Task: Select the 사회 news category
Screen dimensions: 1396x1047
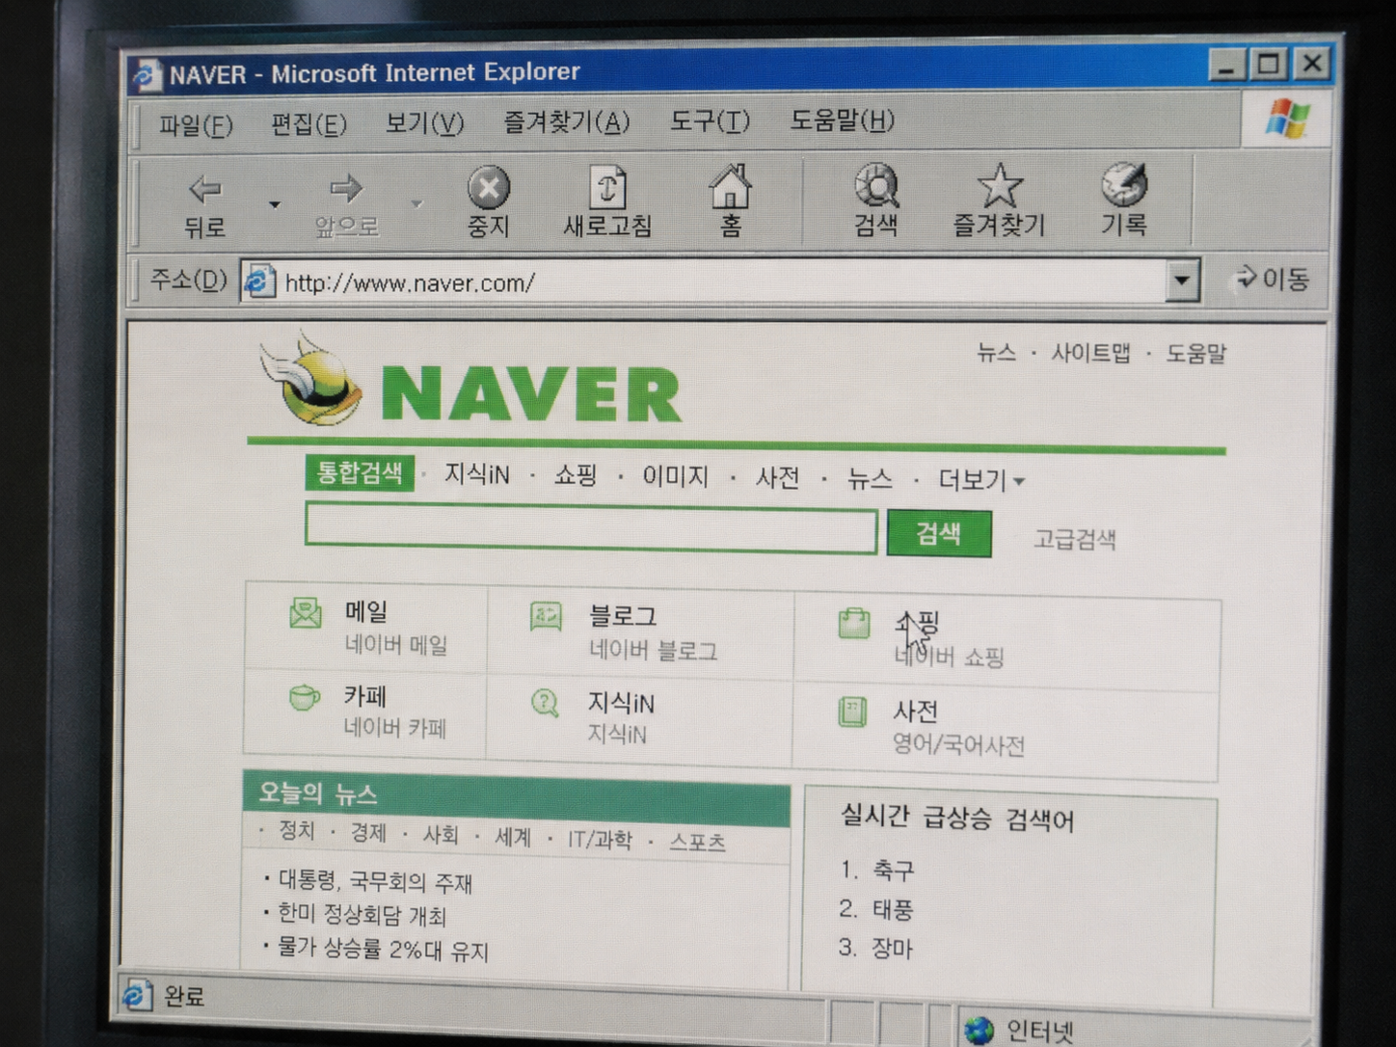Action: pyautogui.click(x=441, y=834)
